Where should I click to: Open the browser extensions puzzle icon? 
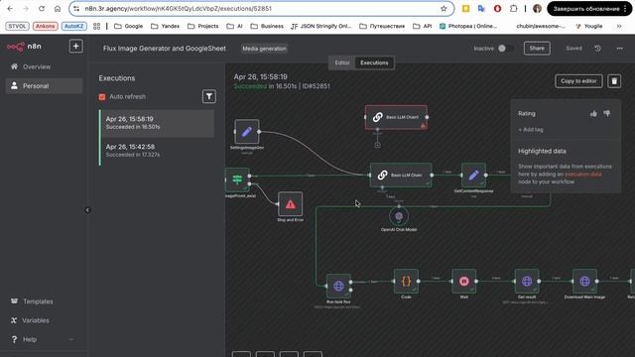tap(514, 9)
